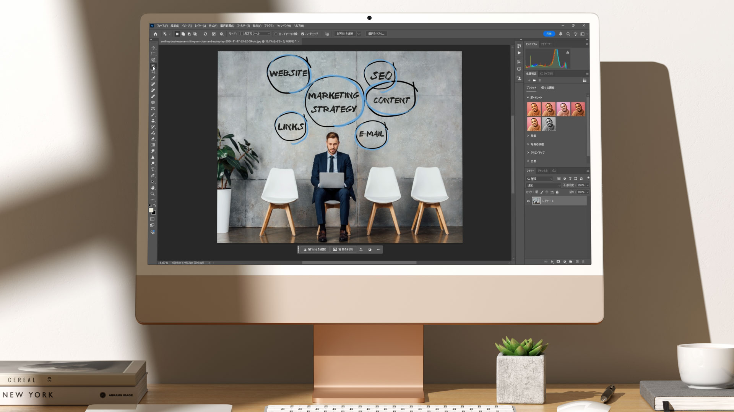Select the Eyedropper tool
The image size is (734, 412).
[153, 78]
